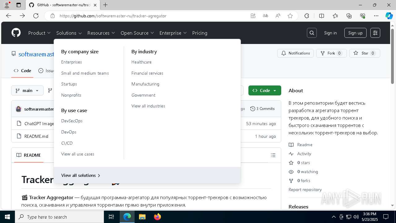Select the Code repository tab

coord(22,71)
